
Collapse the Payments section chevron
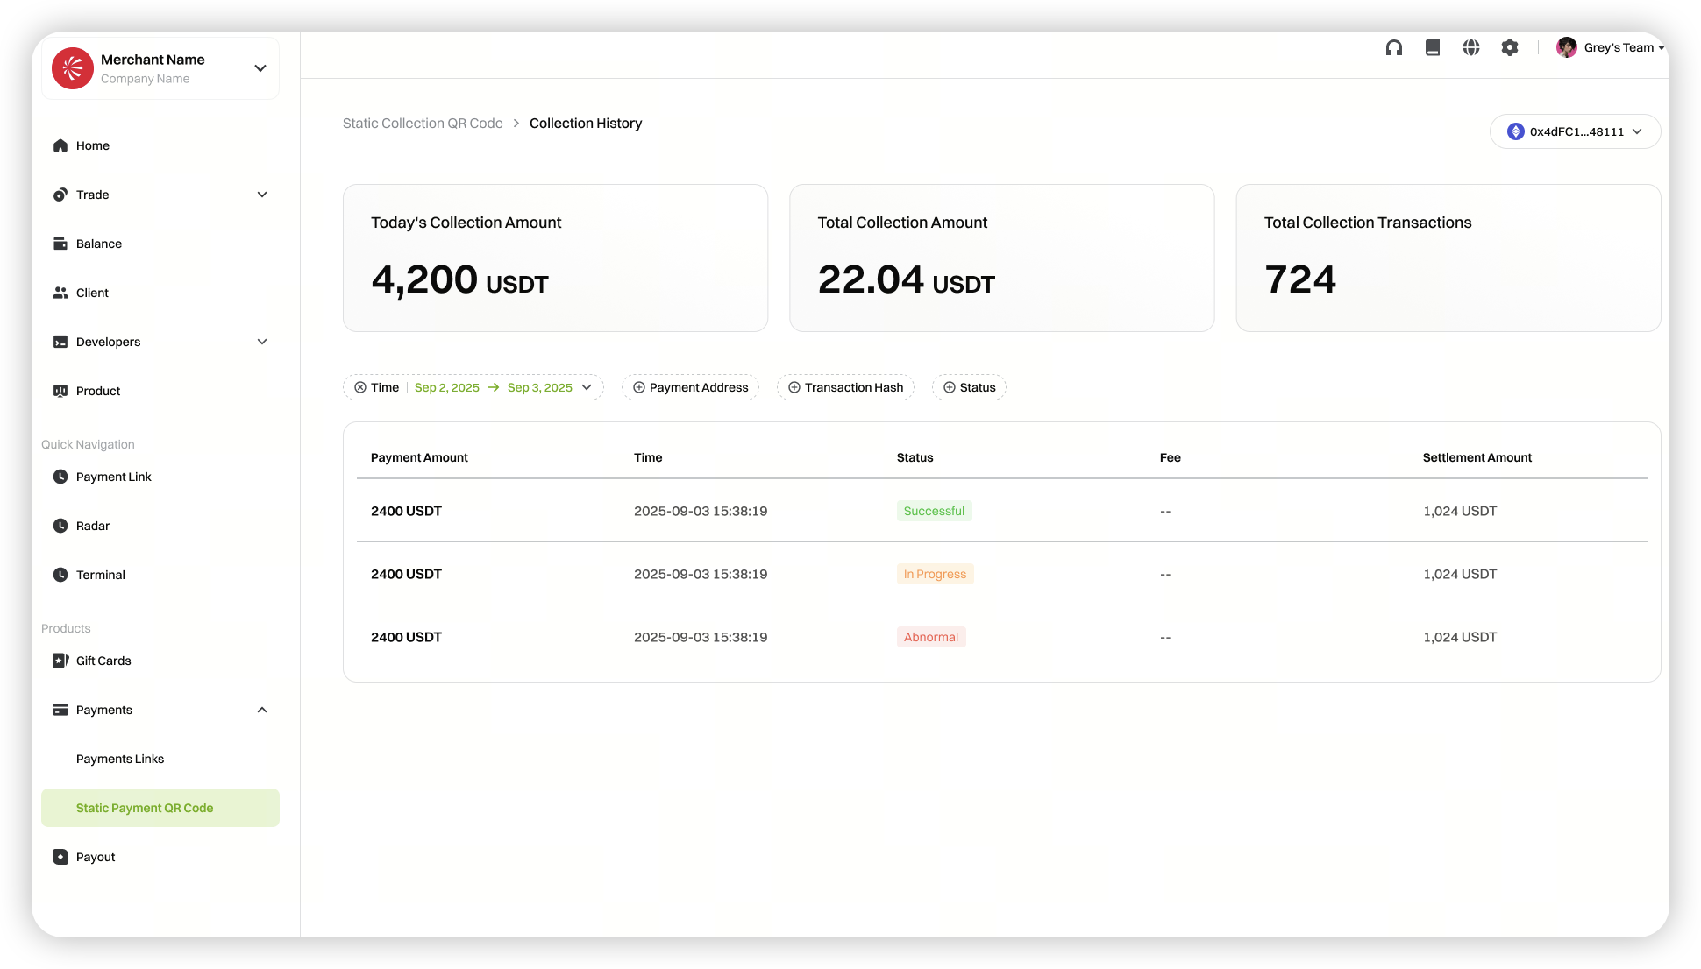(x=262, y=710)
